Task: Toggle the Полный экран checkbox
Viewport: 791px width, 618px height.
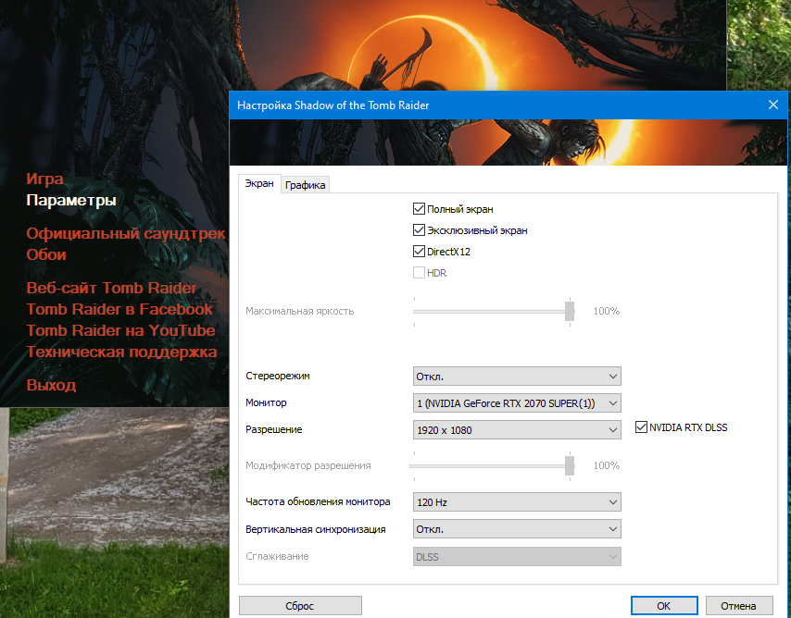Action: [419, 209]
